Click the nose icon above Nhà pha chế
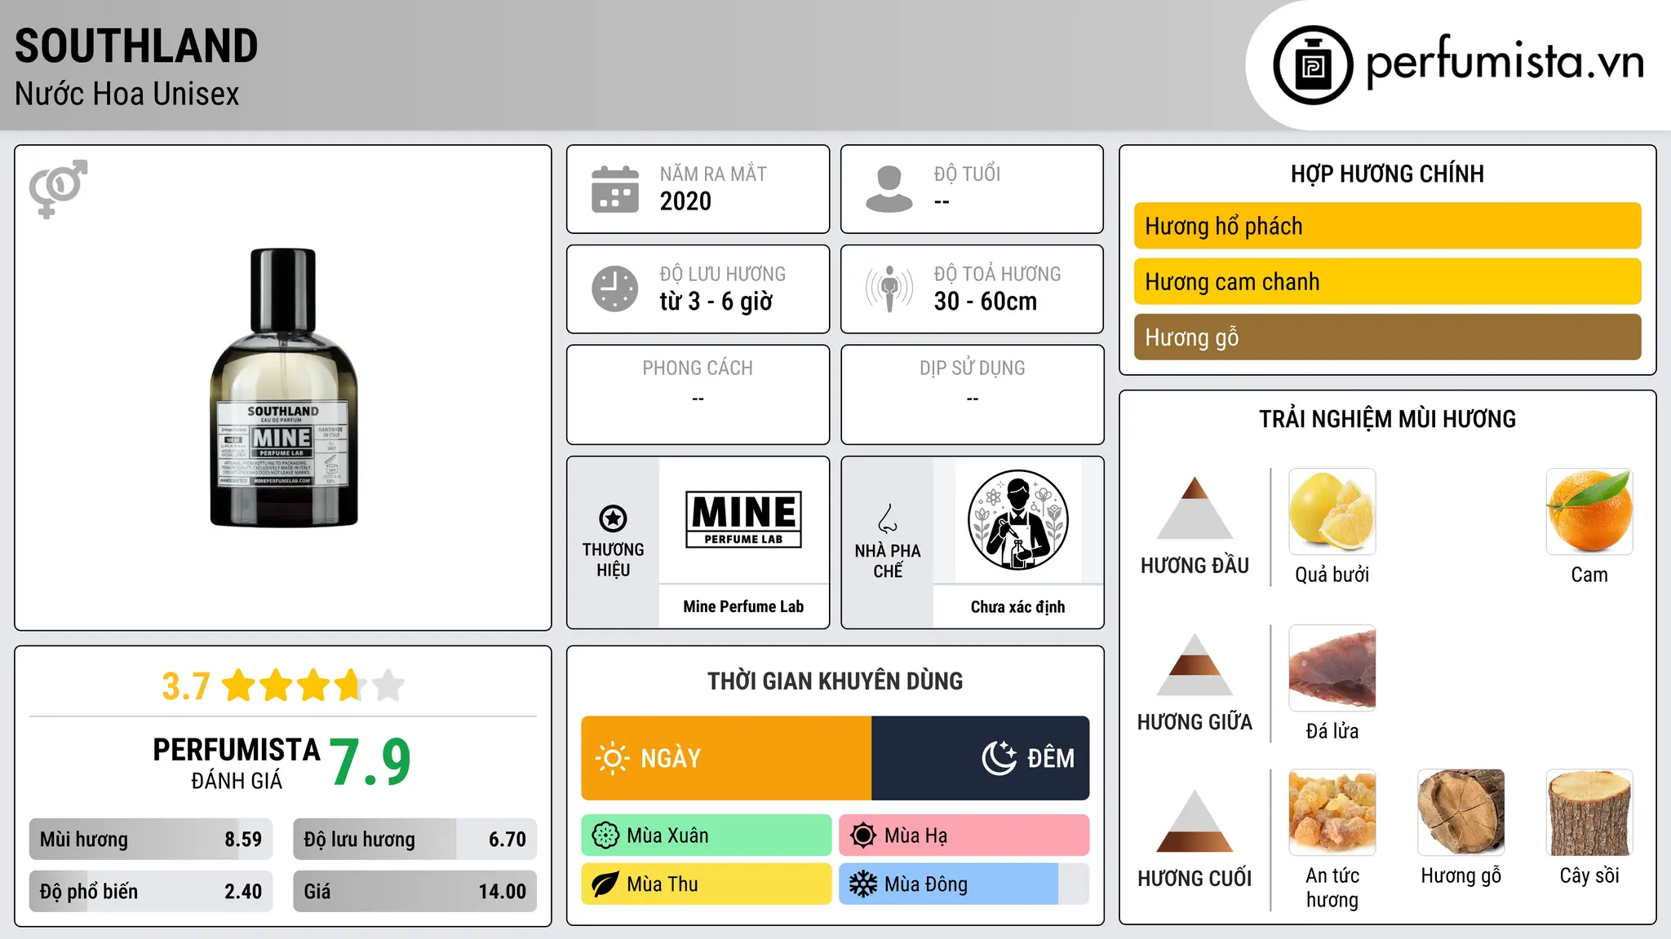 click(888, 518)
